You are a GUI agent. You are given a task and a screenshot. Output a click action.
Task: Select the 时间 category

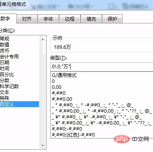click(x=20, y=69)
